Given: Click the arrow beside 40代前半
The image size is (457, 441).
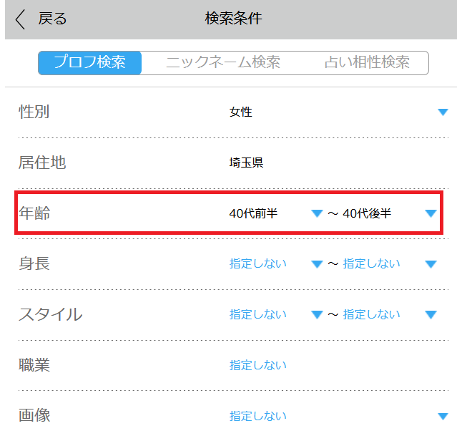Looking at the screenshot, I should click(x=317, y=213).
